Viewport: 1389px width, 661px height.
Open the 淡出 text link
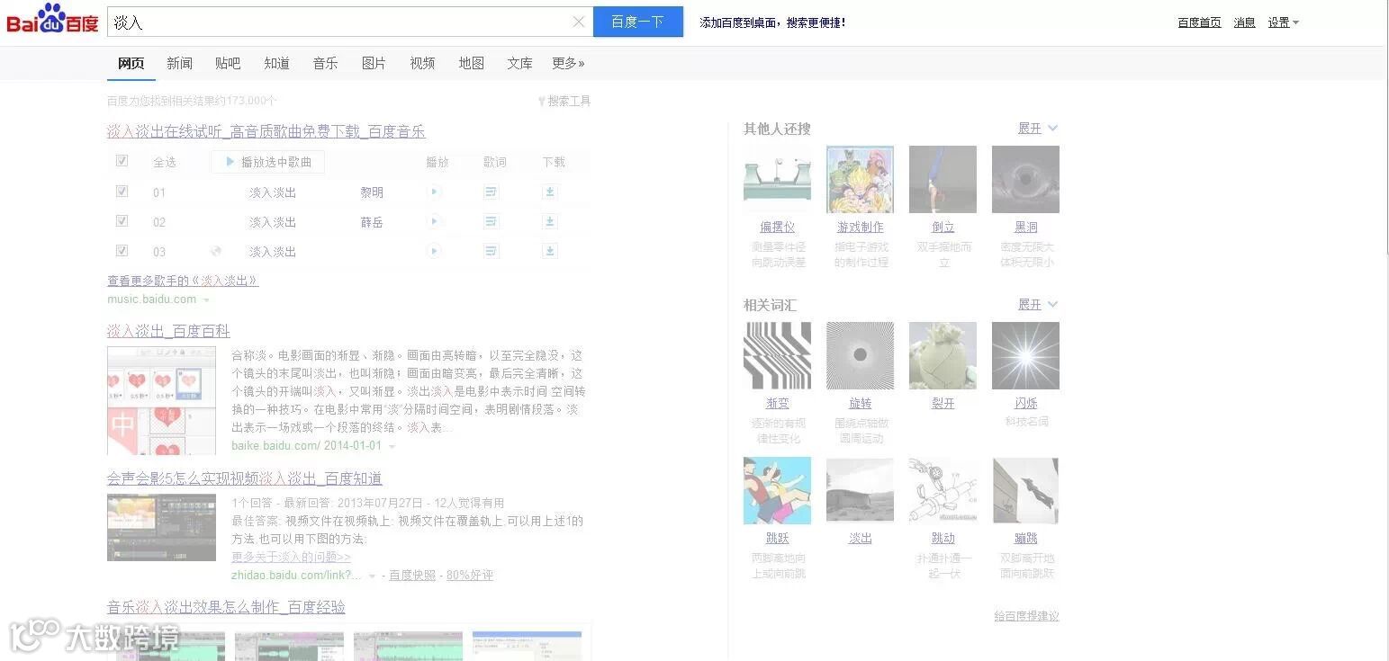(861, 539)
